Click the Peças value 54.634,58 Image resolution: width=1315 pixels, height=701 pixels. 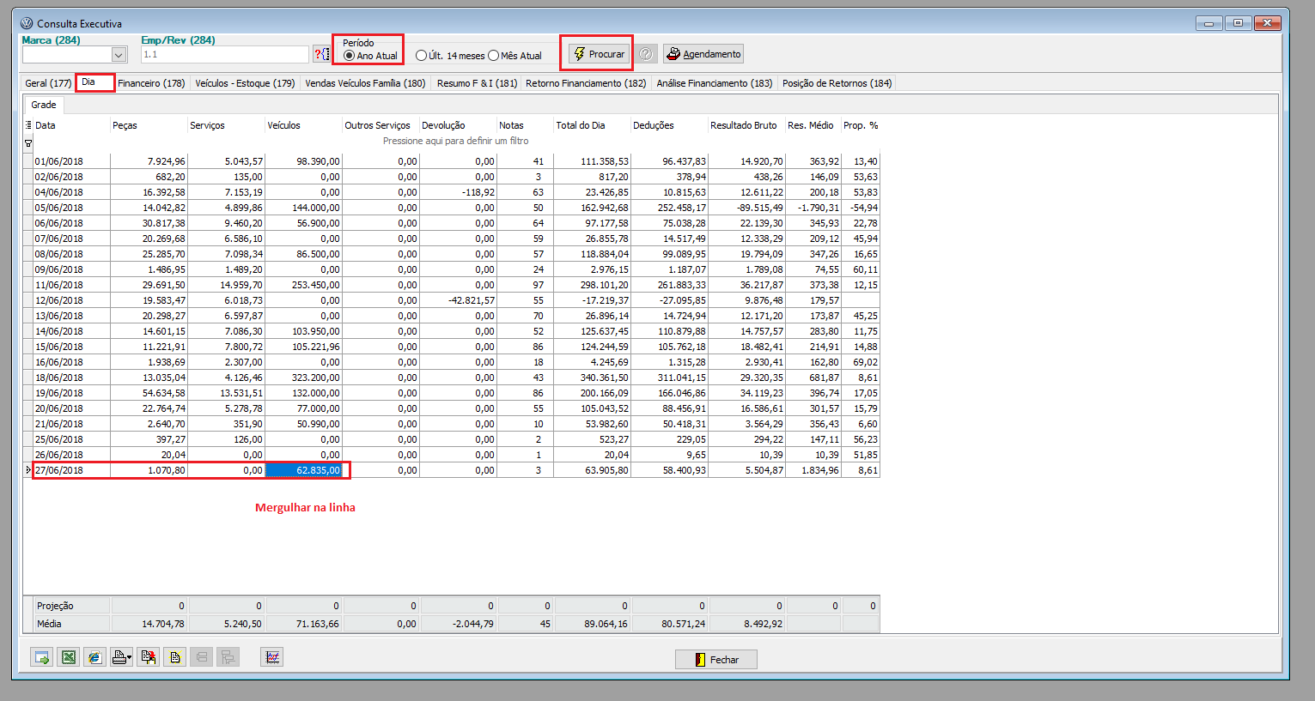pyautogui.click(x=149, y=393)
